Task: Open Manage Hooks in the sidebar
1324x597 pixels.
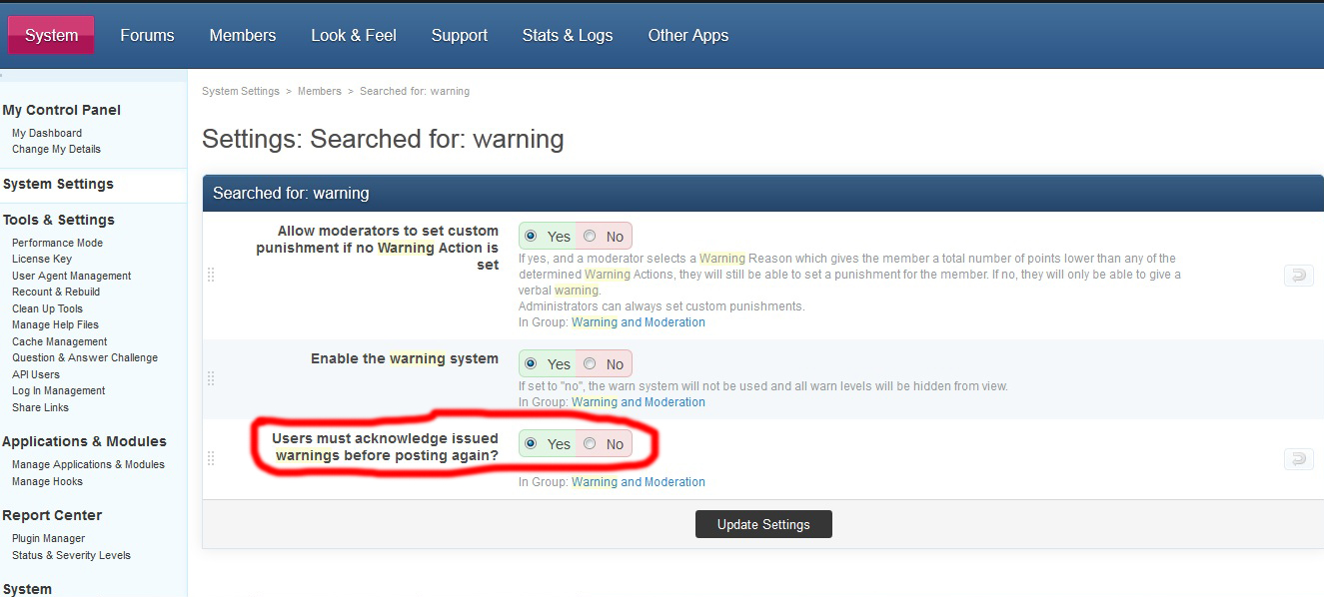Action: pos(47,481)
